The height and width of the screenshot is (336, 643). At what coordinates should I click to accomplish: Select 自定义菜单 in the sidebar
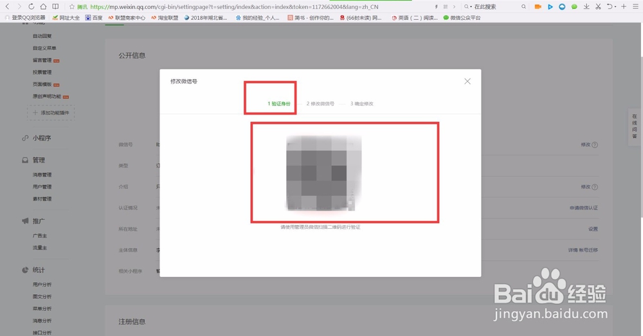[x=45, y=48]
